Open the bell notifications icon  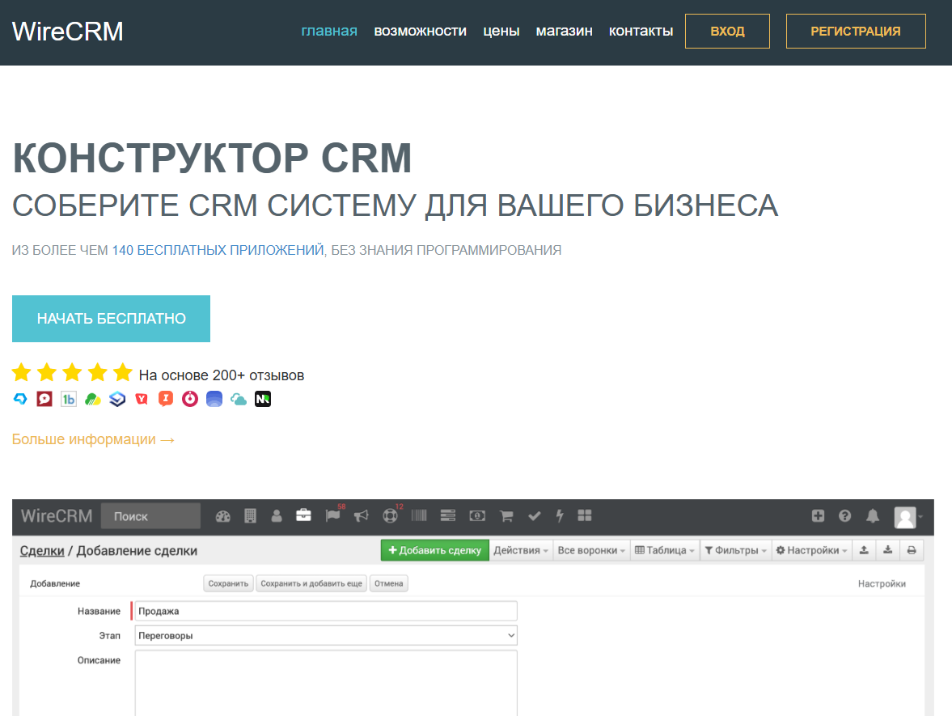(x=873, y=515)
